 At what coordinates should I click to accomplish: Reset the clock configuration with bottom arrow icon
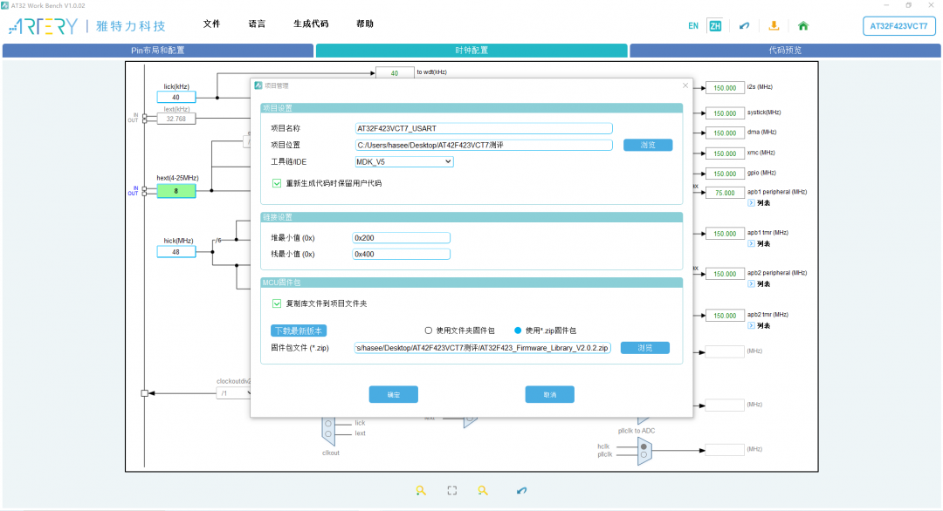pos(521,491)
